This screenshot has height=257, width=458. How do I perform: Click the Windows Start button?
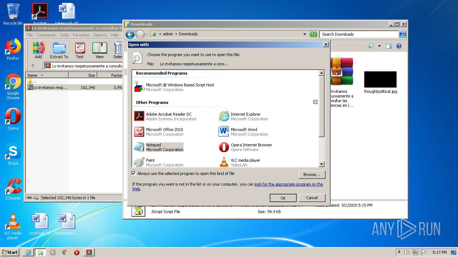click(10, 252)
